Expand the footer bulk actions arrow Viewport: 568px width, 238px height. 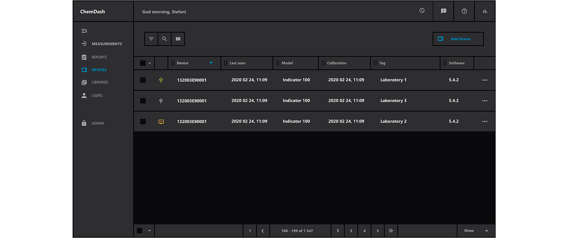149,230
